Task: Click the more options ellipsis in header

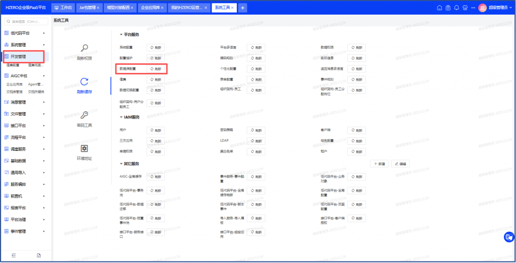Action: coord(474,8)
